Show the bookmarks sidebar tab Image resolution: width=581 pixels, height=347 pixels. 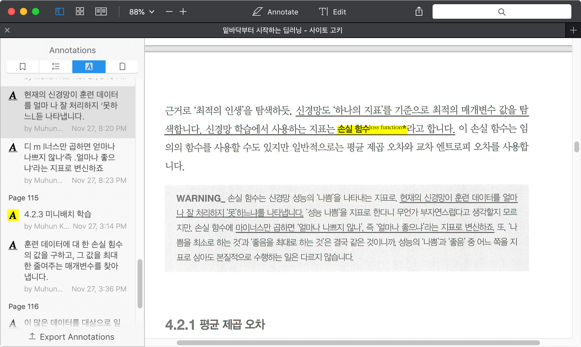tap(23, 66)
